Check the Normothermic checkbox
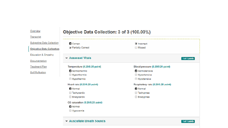Image resolution: width=228 pixels, height=128 pixels. [70, 71]
